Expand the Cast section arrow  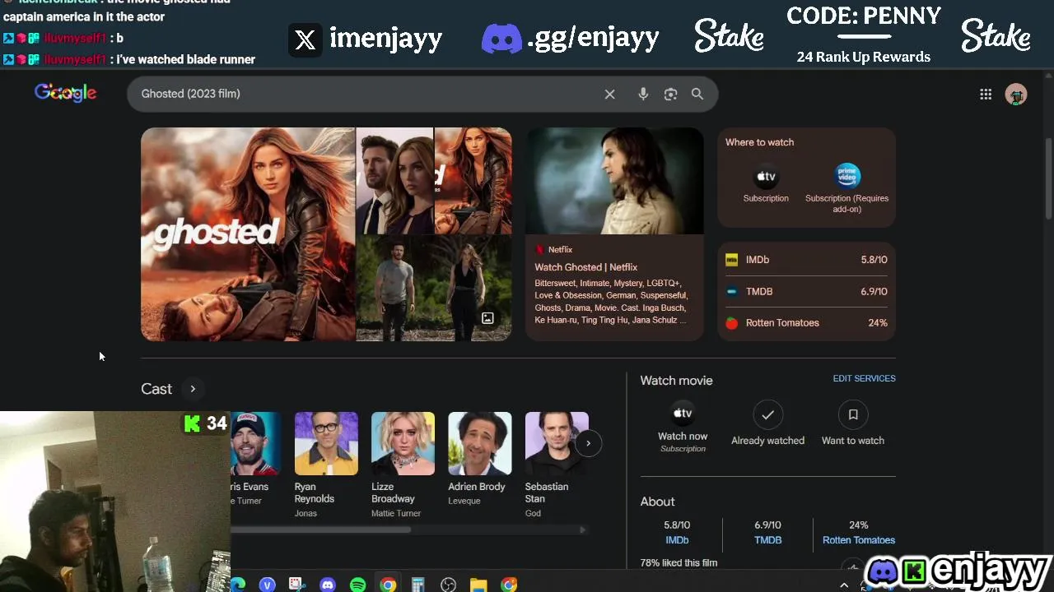(193, 389)
